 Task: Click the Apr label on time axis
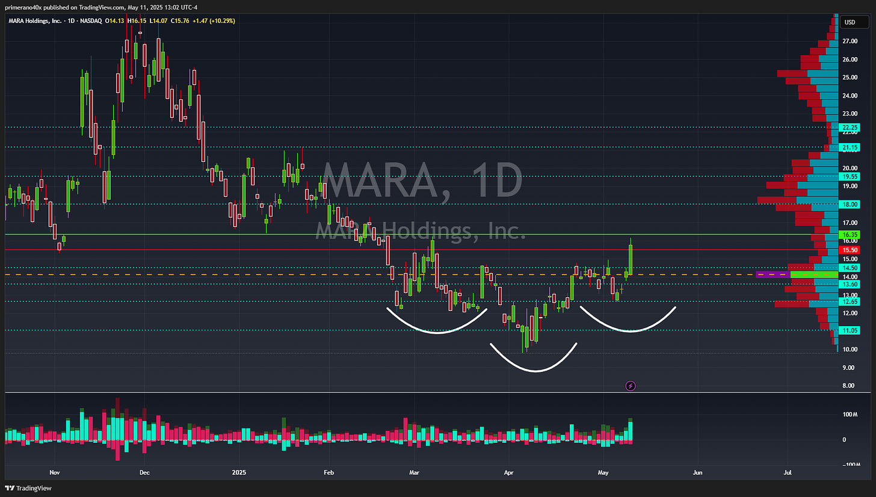(509, 473)
